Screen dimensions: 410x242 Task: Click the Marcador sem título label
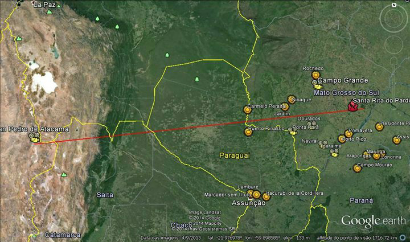point(227,195)
